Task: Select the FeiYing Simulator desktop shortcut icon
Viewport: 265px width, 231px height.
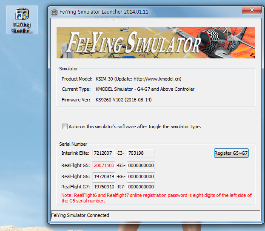Action: (22, 20)
